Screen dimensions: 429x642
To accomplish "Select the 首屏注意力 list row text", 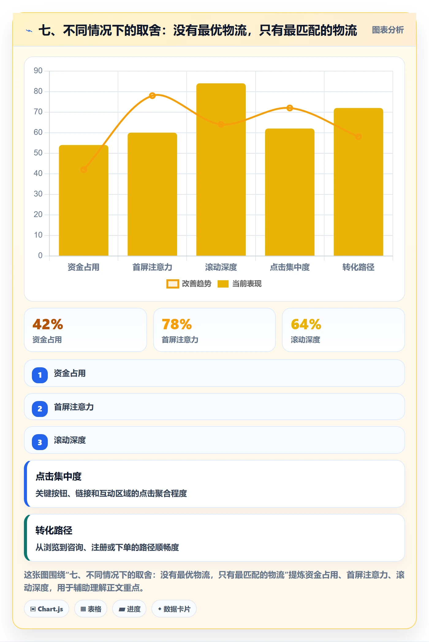I will pyautogui.click(x=74, y=407).
